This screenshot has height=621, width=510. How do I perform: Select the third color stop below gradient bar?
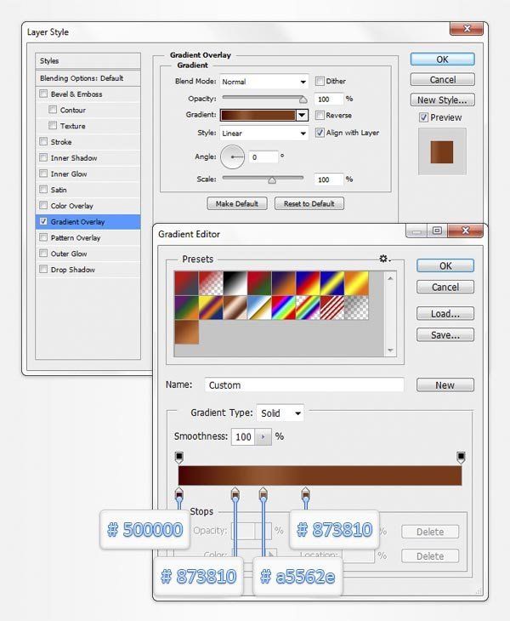pyautogui.click(x=263, y=493)
